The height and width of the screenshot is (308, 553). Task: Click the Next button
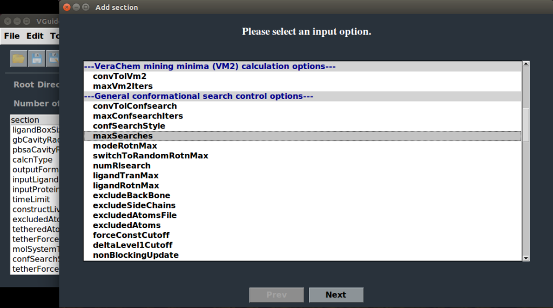336,294
